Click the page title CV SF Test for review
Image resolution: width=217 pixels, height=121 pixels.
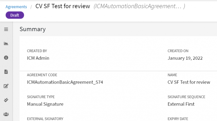pyautogui.click(x=63, y=6)
